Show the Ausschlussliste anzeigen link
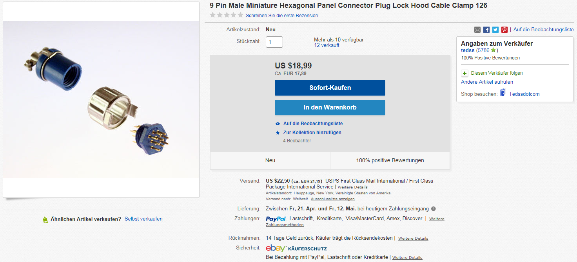This screenshot has height=262, width=577. (332, 199)
